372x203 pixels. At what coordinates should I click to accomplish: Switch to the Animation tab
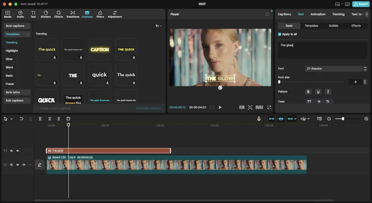click(x=318, y=14)
